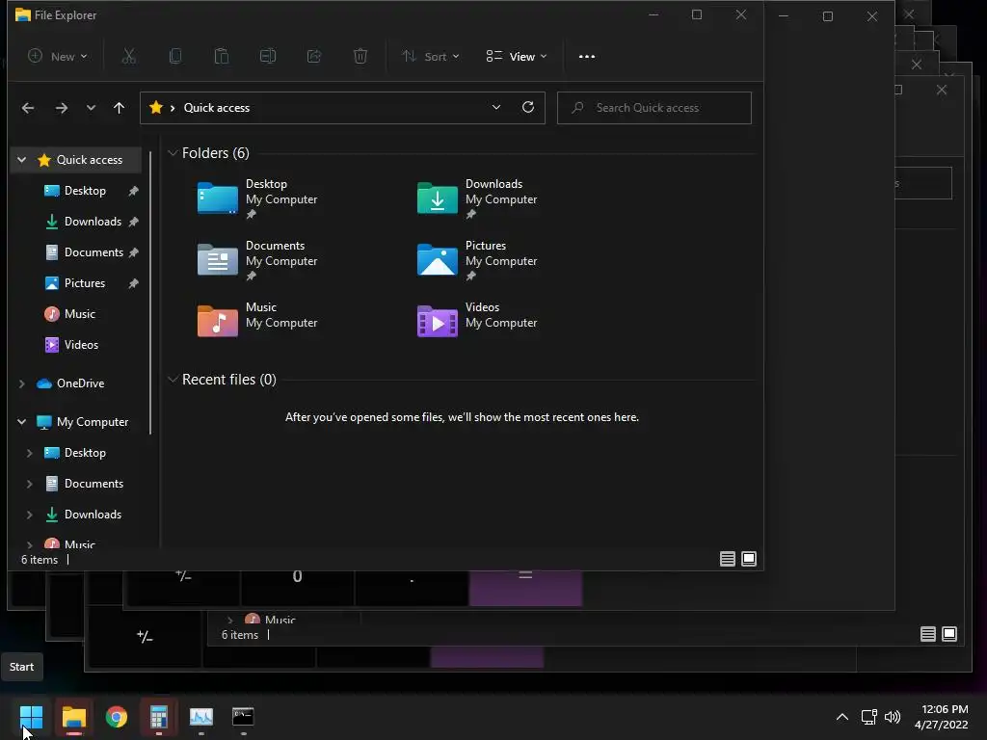Expand Documents under My Computer
This screenshot has height=740, width=987.
(x=30, y=484)
